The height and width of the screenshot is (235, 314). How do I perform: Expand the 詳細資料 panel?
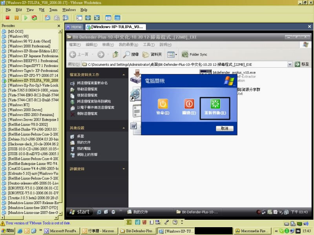click(124, 169)
